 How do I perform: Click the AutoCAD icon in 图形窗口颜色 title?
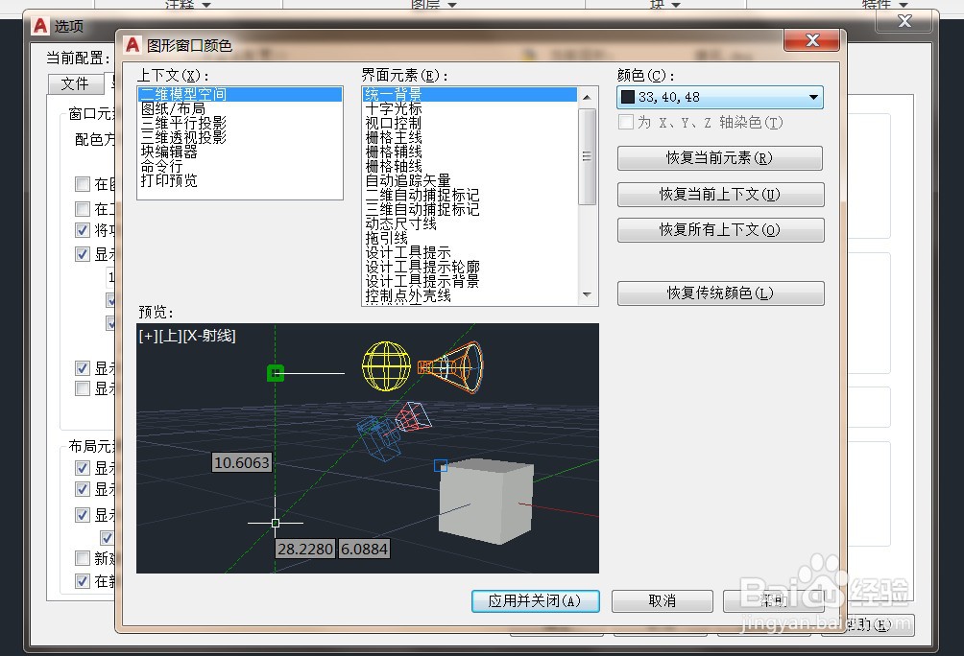pos(132,45)
